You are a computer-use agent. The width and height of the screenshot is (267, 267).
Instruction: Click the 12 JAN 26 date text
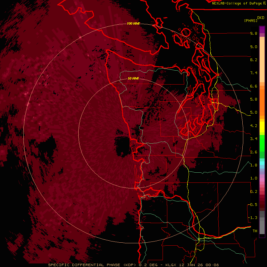(191, 265)
